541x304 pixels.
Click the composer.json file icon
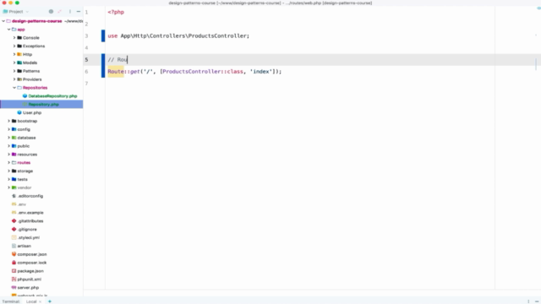tap(14, 254)
